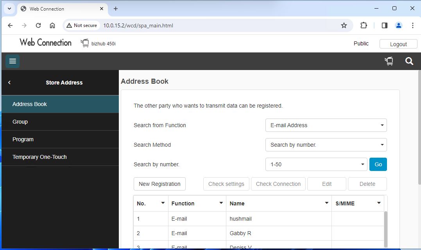Viewport: 421px width, 250px height.
Task: Click Check settings button
Action: point(226,184)
